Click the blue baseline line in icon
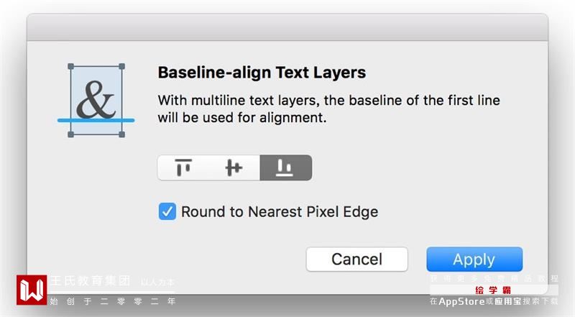This screenshot has width=575, height=317. pyautogui.click(x=96, y=120)
